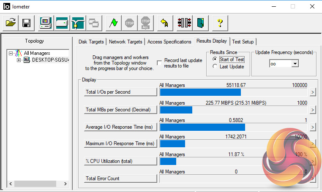Click the Start Disk Worker icon

coord(62,23)
